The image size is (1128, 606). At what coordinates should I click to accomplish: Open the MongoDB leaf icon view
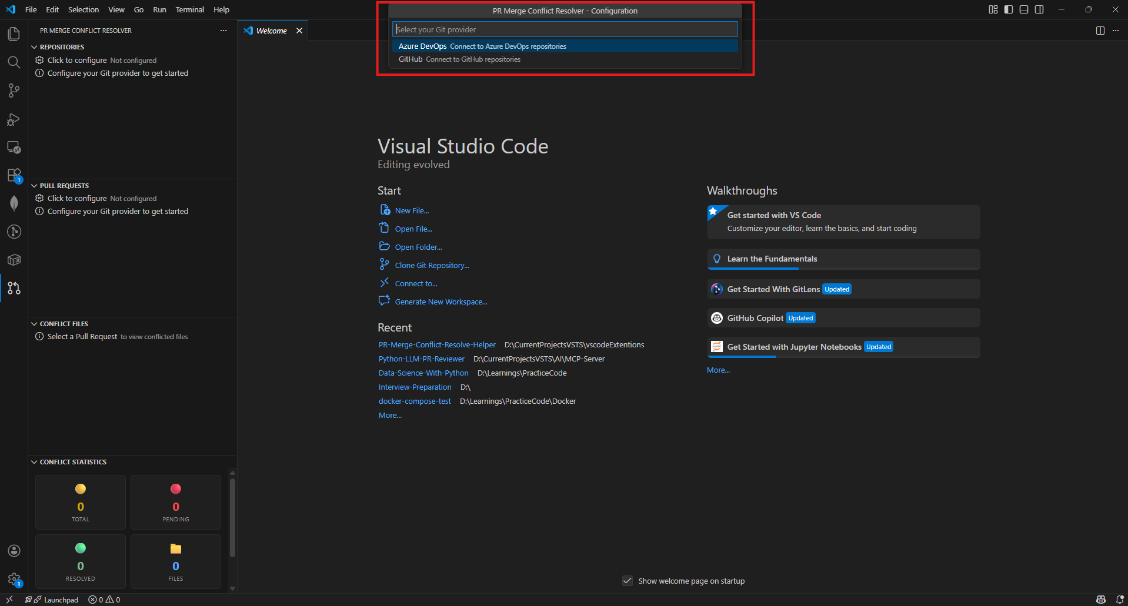tap(14, 203)
